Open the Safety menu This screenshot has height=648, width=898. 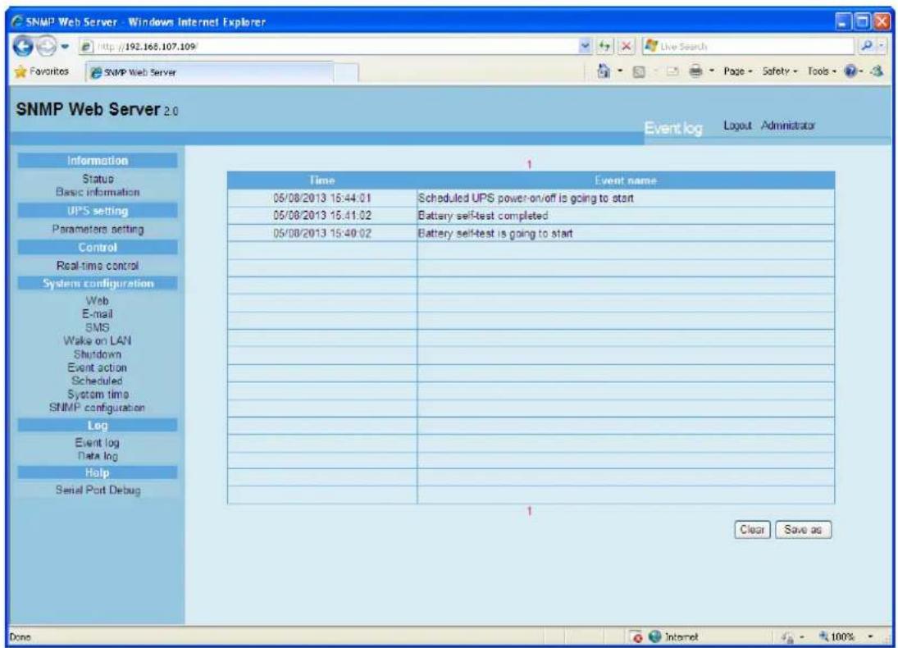click(x=779, y=71)
